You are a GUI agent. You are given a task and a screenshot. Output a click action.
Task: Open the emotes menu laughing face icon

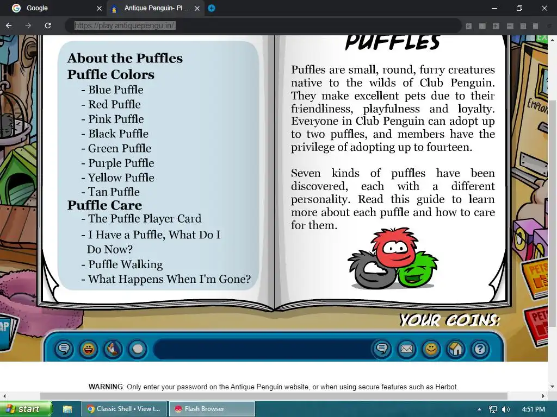tap(89, 349)
